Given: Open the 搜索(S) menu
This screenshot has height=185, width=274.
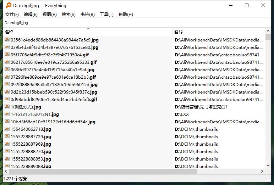Looking at the screenshot, I should pyautogui.click(x=68, y=15).
